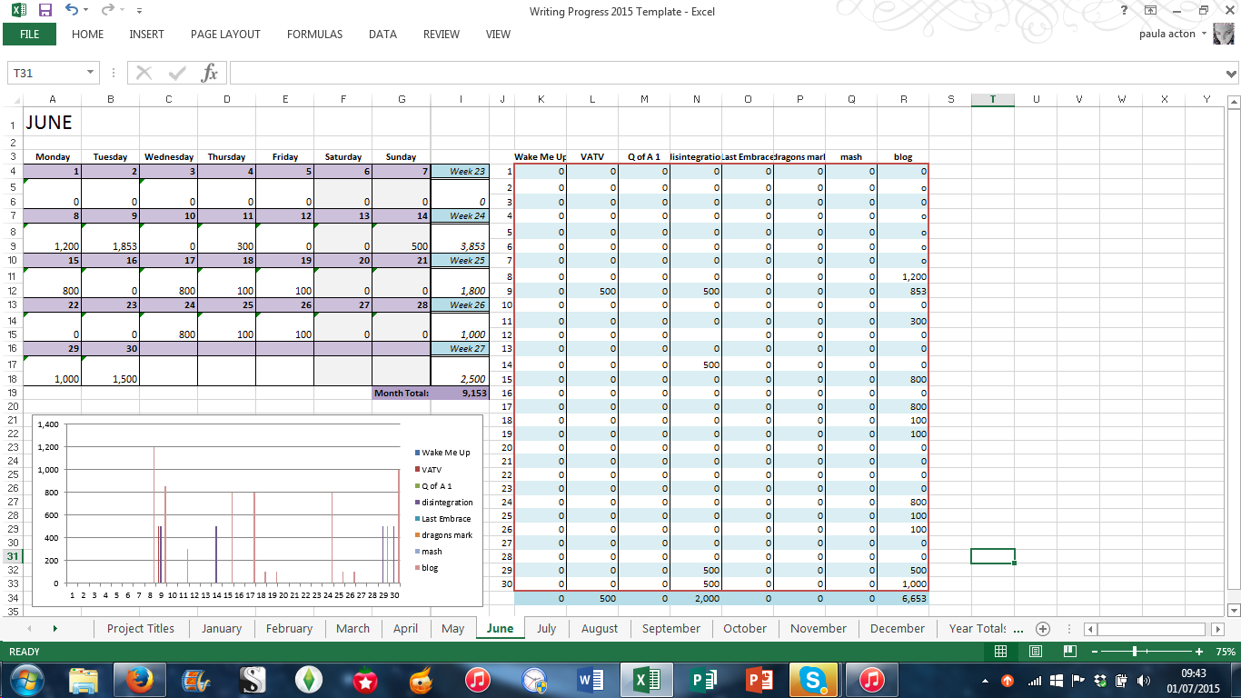Click the zoom out minus icon
Image resolution: width=1241 pixels, height=698 pixels.
tap(1095, 652)
